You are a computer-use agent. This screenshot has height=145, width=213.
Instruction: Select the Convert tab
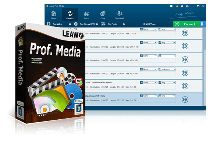pos(70,15)
